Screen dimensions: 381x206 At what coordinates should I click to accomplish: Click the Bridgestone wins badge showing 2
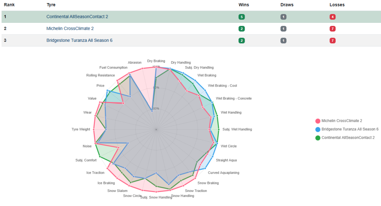tap(242, 41)
